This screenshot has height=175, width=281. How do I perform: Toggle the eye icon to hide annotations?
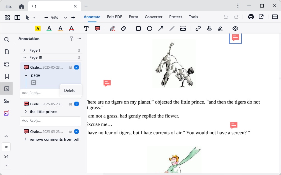pyautogui.click(x=235, y=28)
